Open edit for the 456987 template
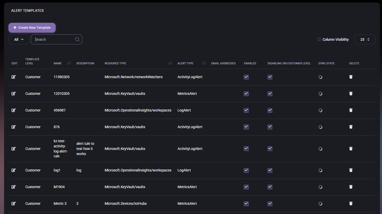Image resolution: width=382 pixels, height=214 pixels. click(x=14, y=110)
